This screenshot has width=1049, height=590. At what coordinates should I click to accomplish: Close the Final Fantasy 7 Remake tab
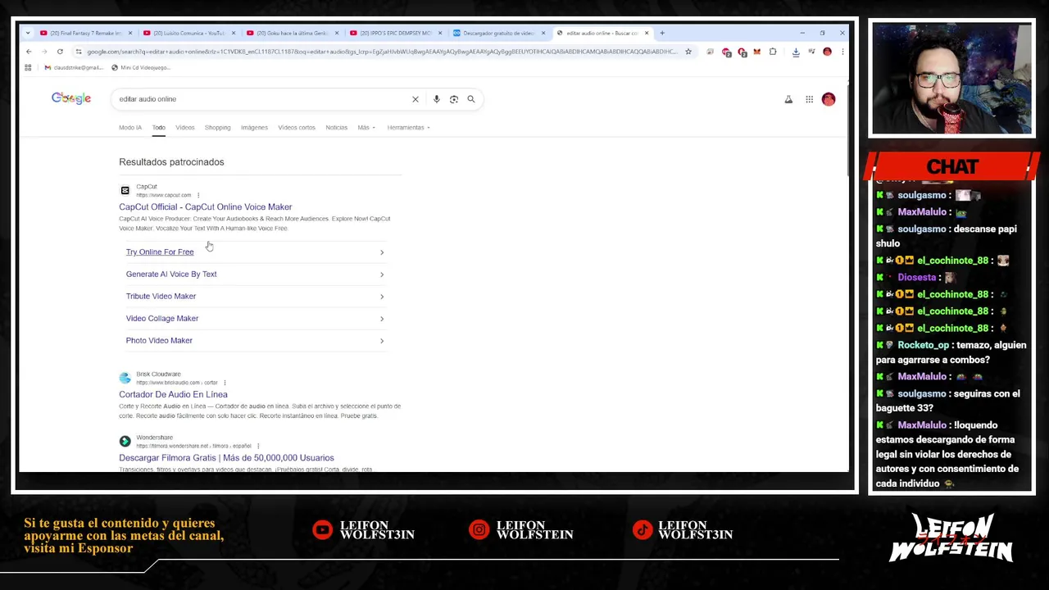click(x=130, y=33)
